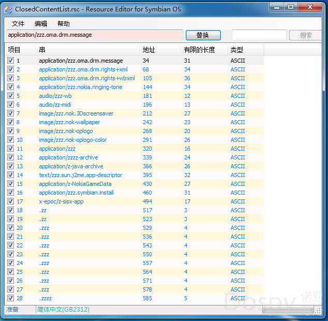Open the 帮助 menu

(x=64, y=24)
